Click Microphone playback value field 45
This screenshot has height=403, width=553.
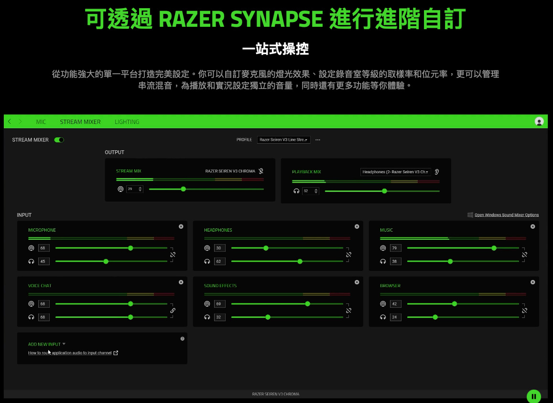[x=43, y=262]
